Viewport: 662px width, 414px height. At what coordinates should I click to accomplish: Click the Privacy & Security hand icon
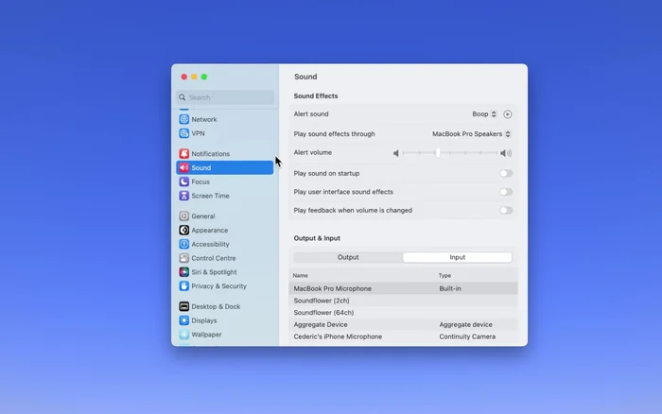coord(184,286)
